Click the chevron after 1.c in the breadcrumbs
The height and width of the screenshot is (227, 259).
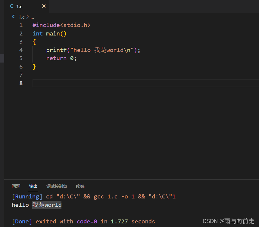click(27, 17)
